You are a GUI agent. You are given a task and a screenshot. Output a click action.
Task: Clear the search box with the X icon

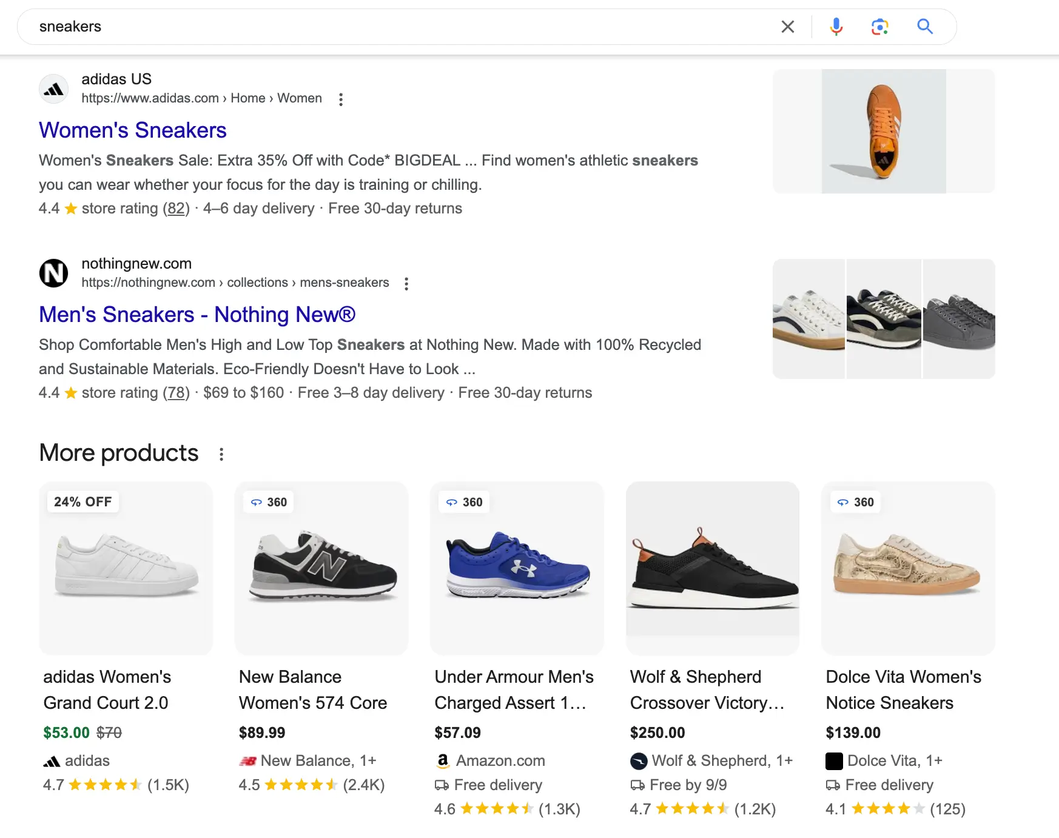(788, 27)
